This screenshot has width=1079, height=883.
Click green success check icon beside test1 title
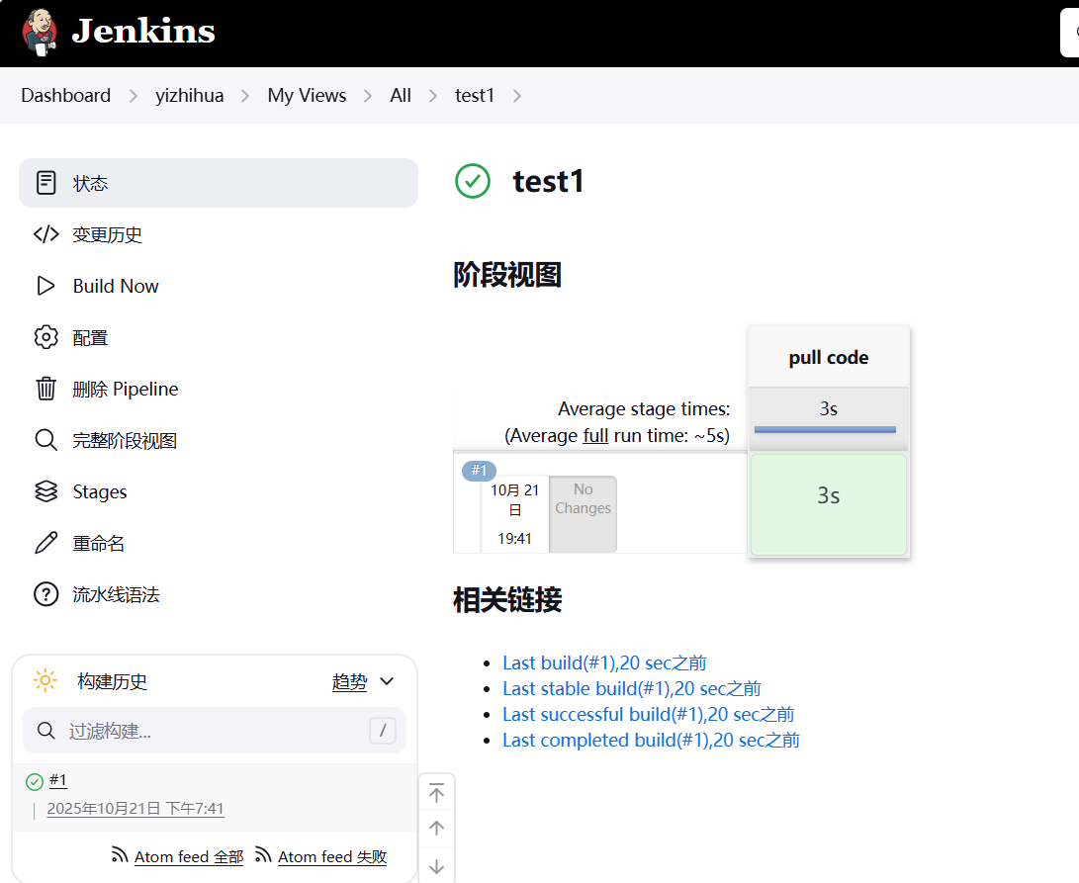click(473, 181)
